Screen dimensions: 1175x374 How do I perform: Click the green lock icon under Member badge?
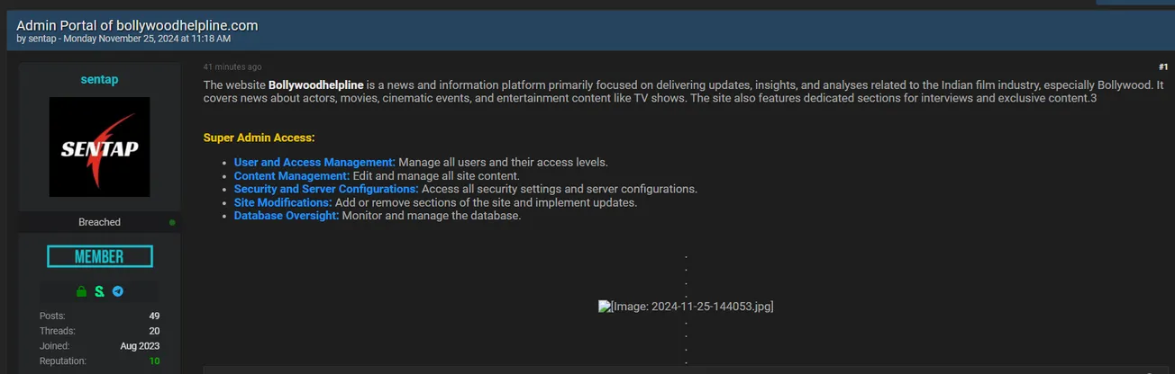point(81,292)
